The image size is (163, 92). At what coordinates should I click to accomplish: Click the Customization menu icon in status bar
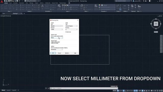[x=162, y=91]
